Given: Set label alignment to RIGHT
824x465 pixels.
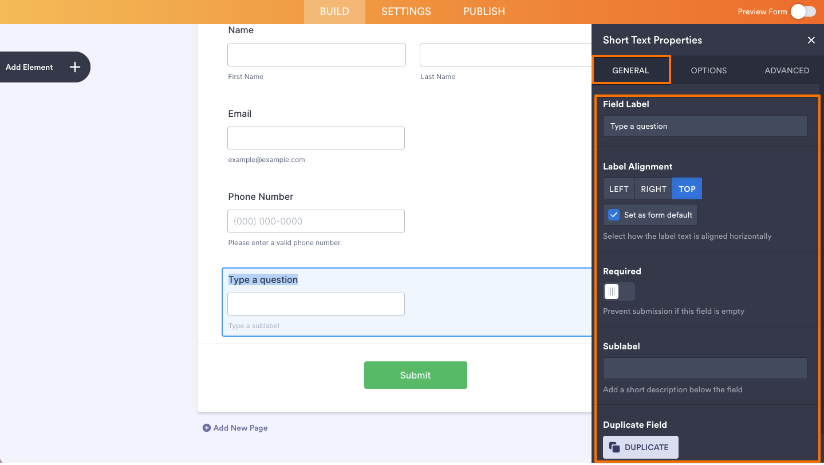Looking at the screenshot, I should coord(653,189).
